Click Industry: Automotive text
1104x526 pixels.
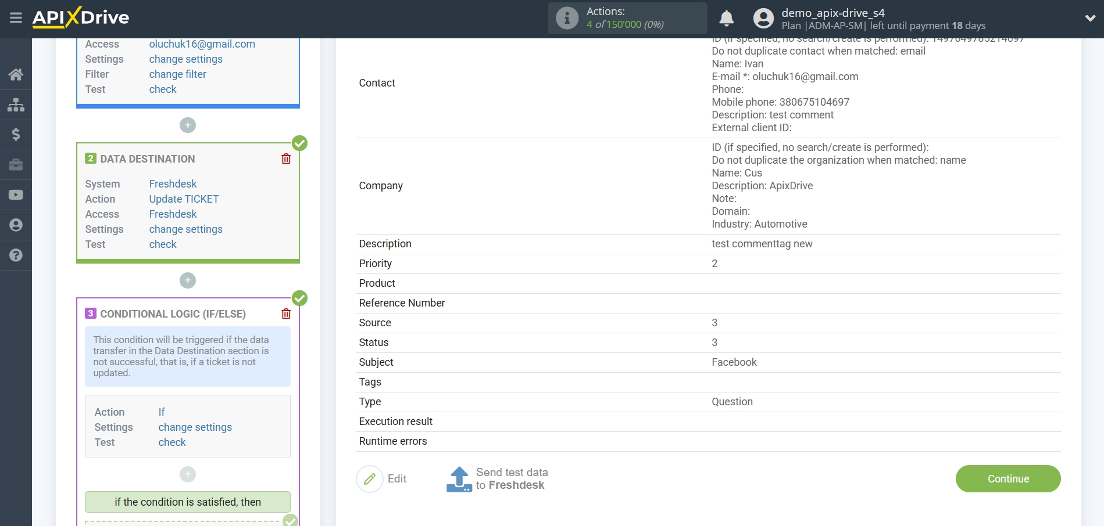(x=759, y=224)
